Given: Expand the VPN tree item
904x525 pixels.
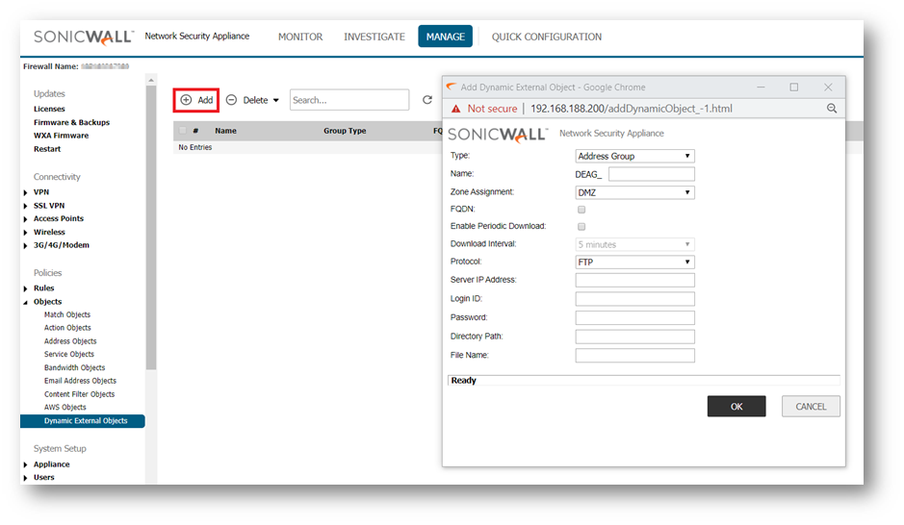Looking at the screenshot, I should [26, 192].
